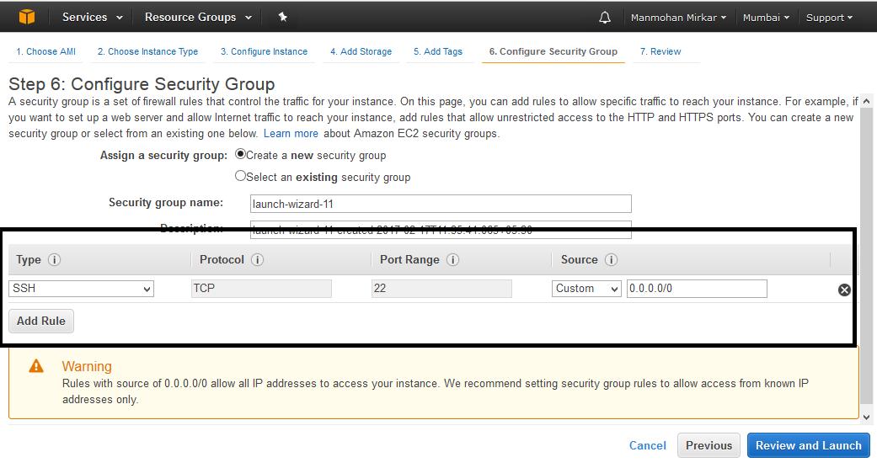Viewport: 877px width, 468px height.
Task: Open the Custom source dropdown
Action: click(x=587, y=289)
